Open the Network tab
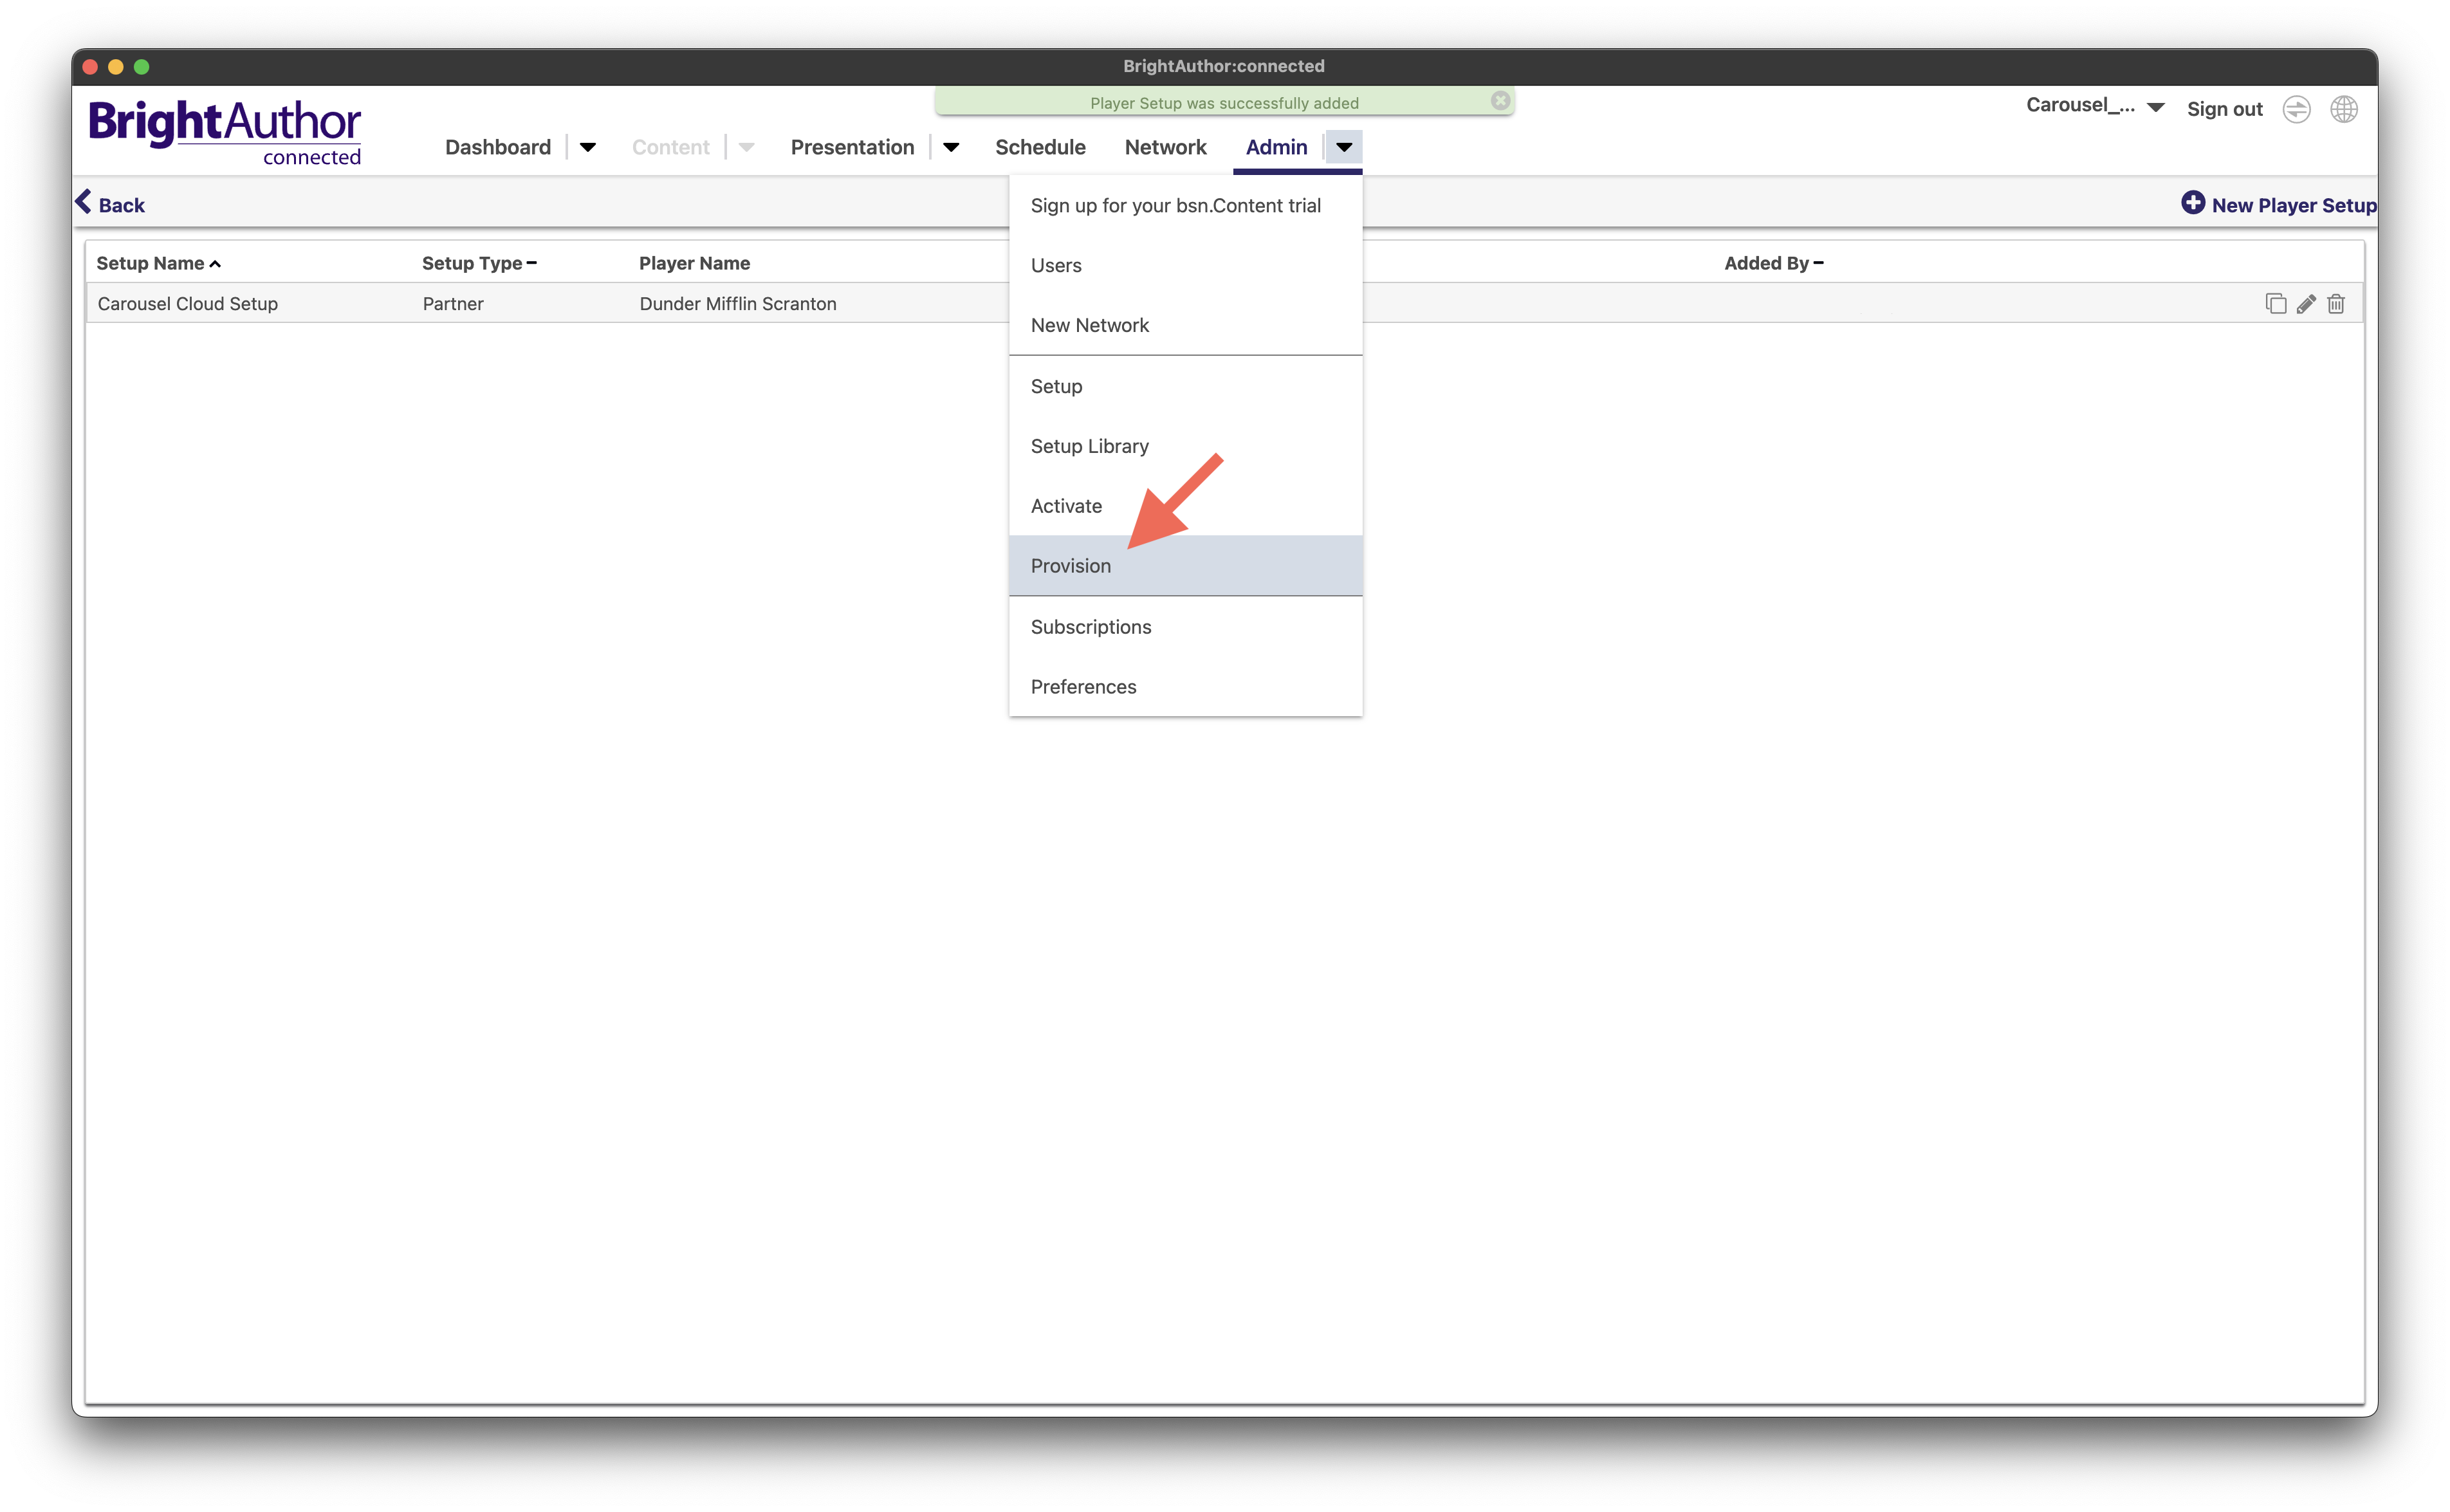The image size is (2450, 1512). pyautogui.click(x=1165, y=148)
